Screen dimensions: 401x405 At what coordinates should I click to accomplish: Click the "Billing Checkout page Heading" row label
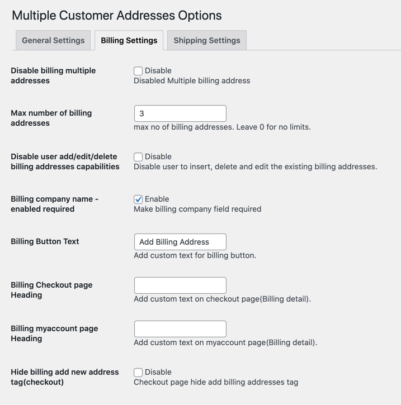point(51,290)
